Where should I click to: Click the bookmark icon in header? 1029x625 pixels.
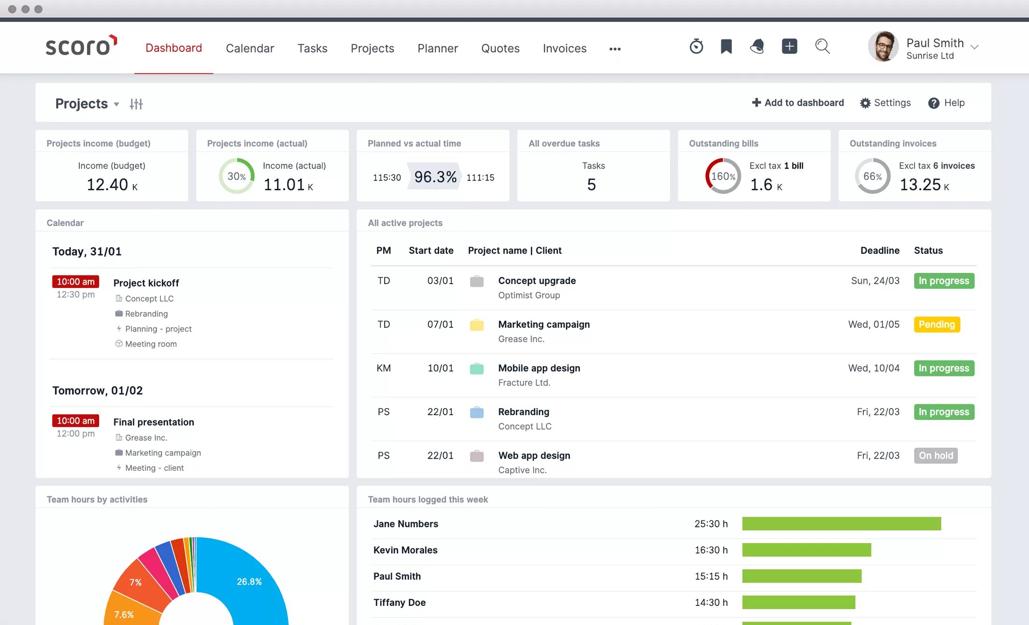[x=726, y=46]
